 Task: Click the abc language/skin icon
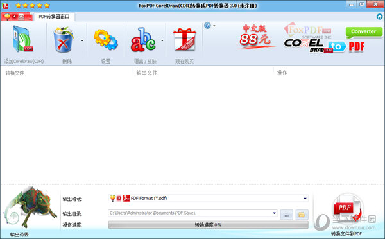(143, 40)
